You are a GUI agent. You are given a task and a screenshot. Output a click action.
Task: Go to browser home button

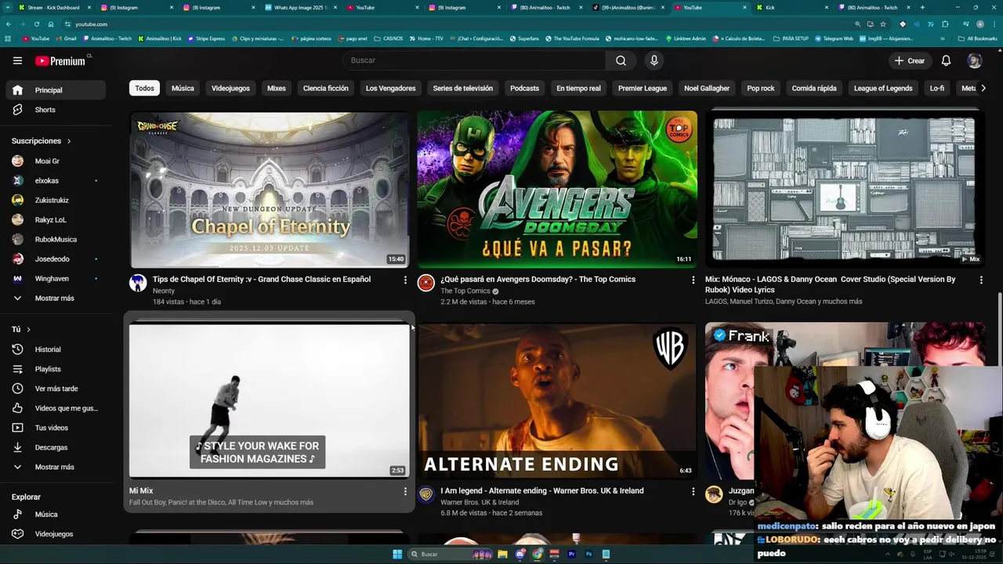(x=51, y=24)
